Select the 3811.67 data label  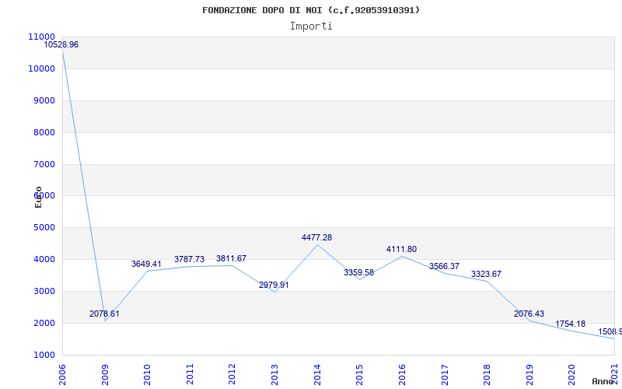tap(231, 259)
